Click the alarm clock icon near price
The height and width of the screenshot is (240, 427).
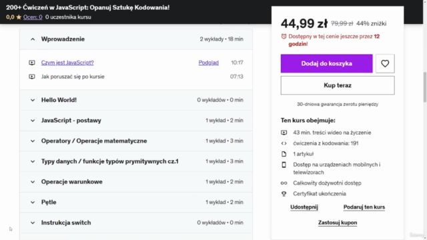tap(284, 36)
